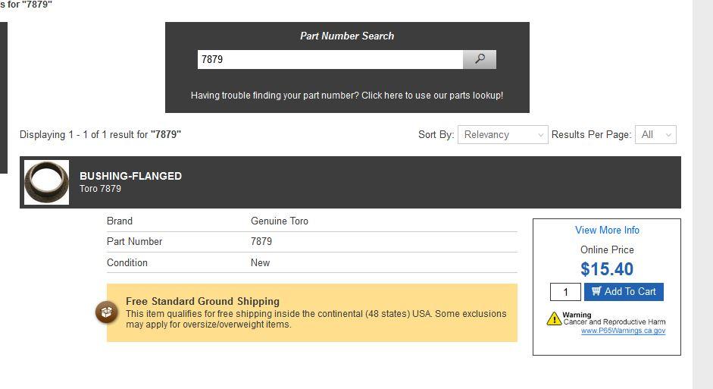Click the arrow on the Relevancy combo box
The width and height of the screenshot is (713, 389).
pyautogui.click(x=540, y=135)
